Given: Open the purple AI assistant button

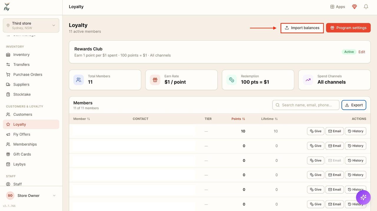Looking at the screenshot, I should pos(363,197).
